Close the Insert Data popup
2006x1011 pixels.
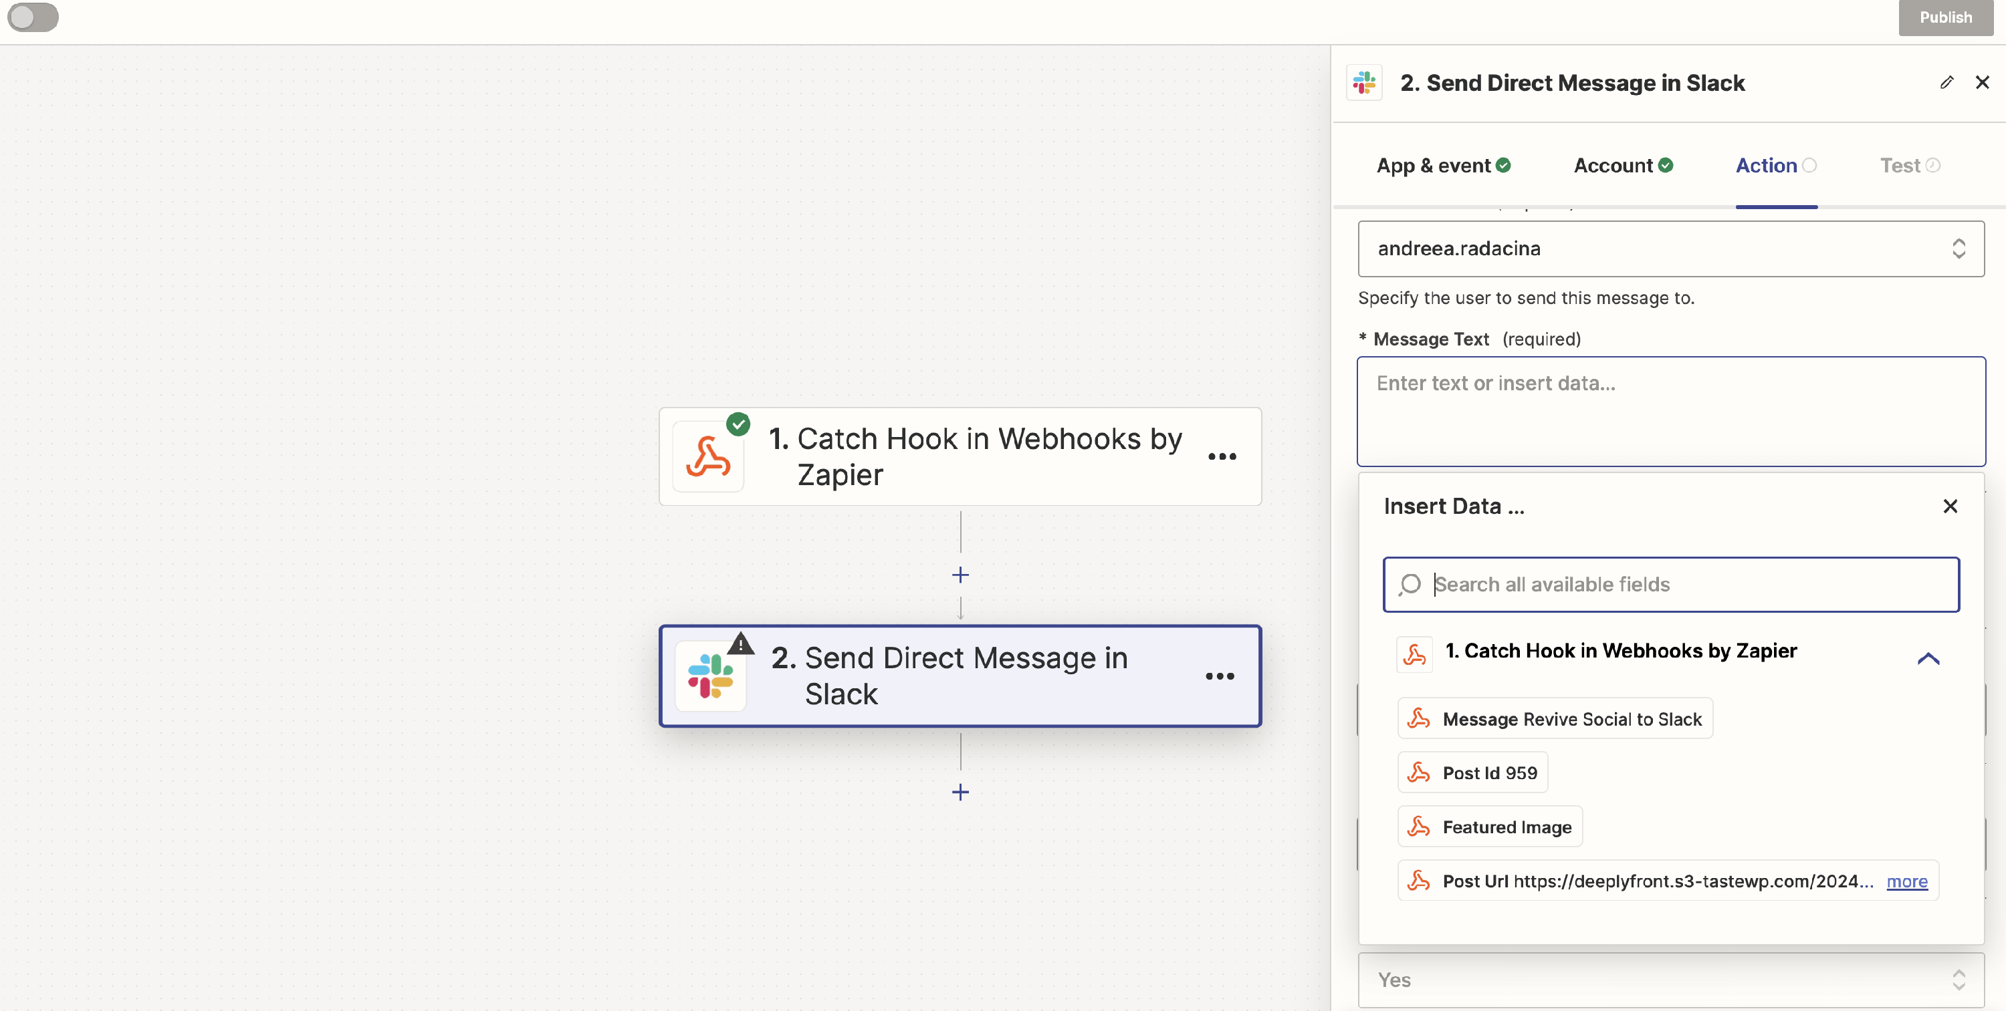(x=1950, y=507)
